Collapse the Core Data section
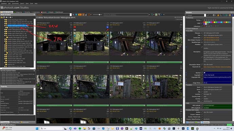Screen dimensions: 234x131 [x=190, y=31]
